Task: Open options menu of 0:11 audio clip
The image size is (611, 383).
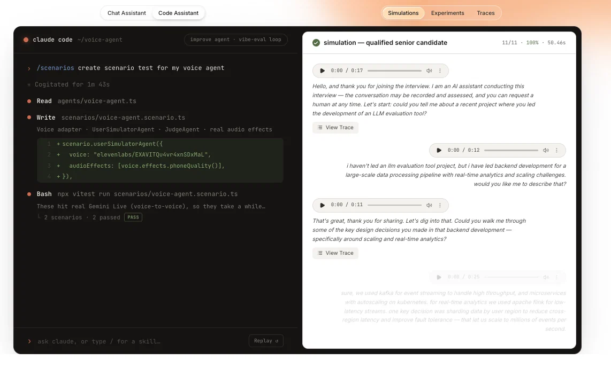Action: [440, 205]
